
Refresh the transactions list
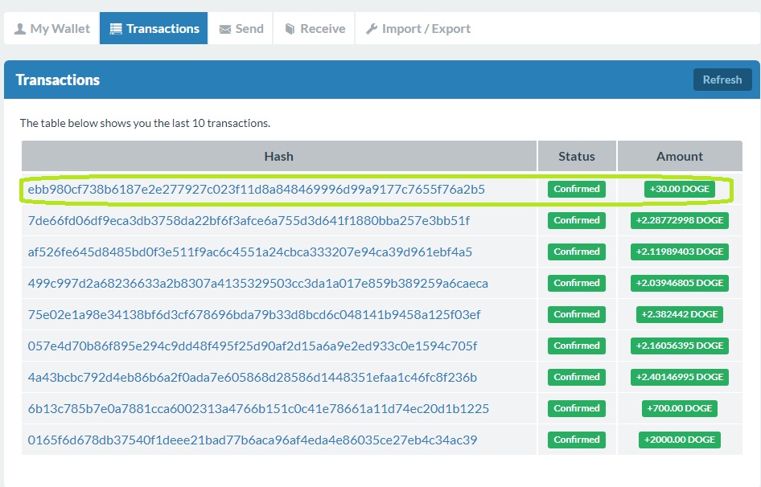[722, 80]
